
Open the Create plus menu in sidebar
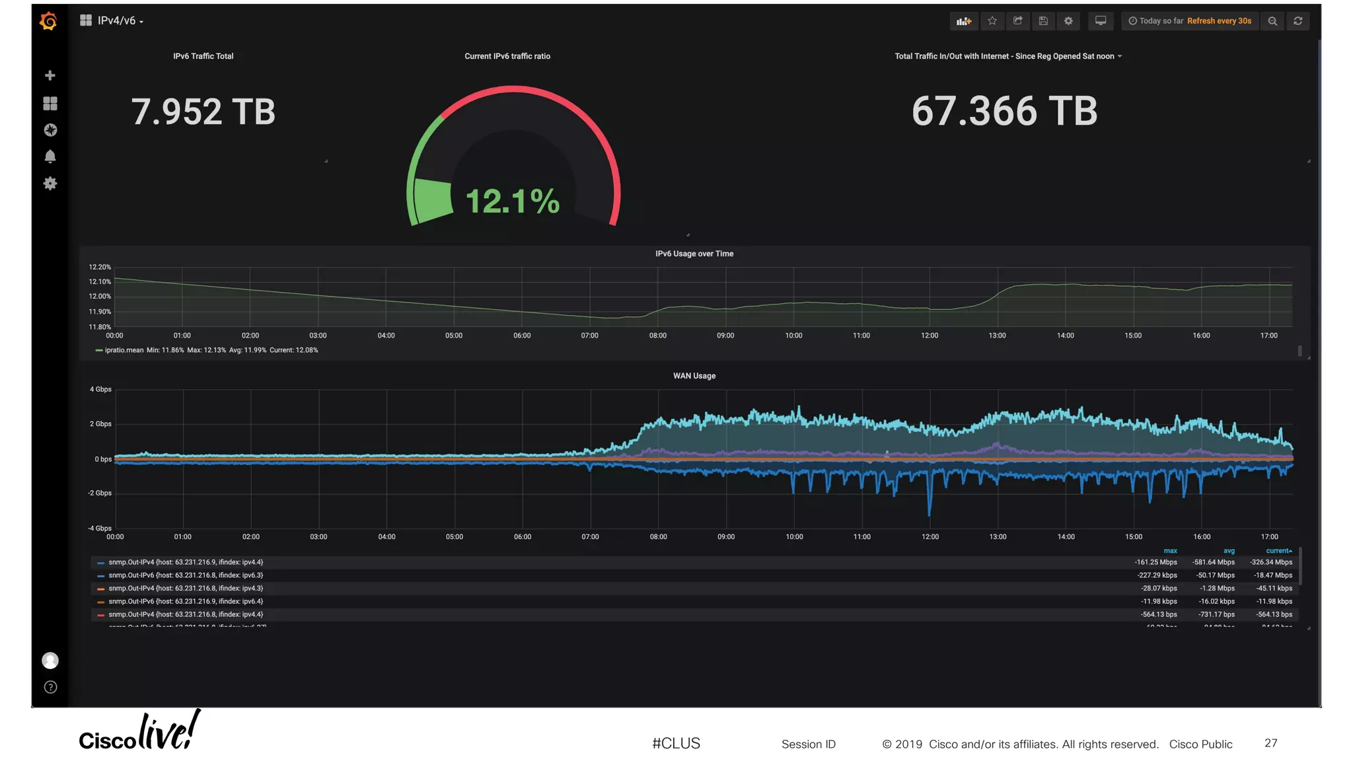pos(50,75)
